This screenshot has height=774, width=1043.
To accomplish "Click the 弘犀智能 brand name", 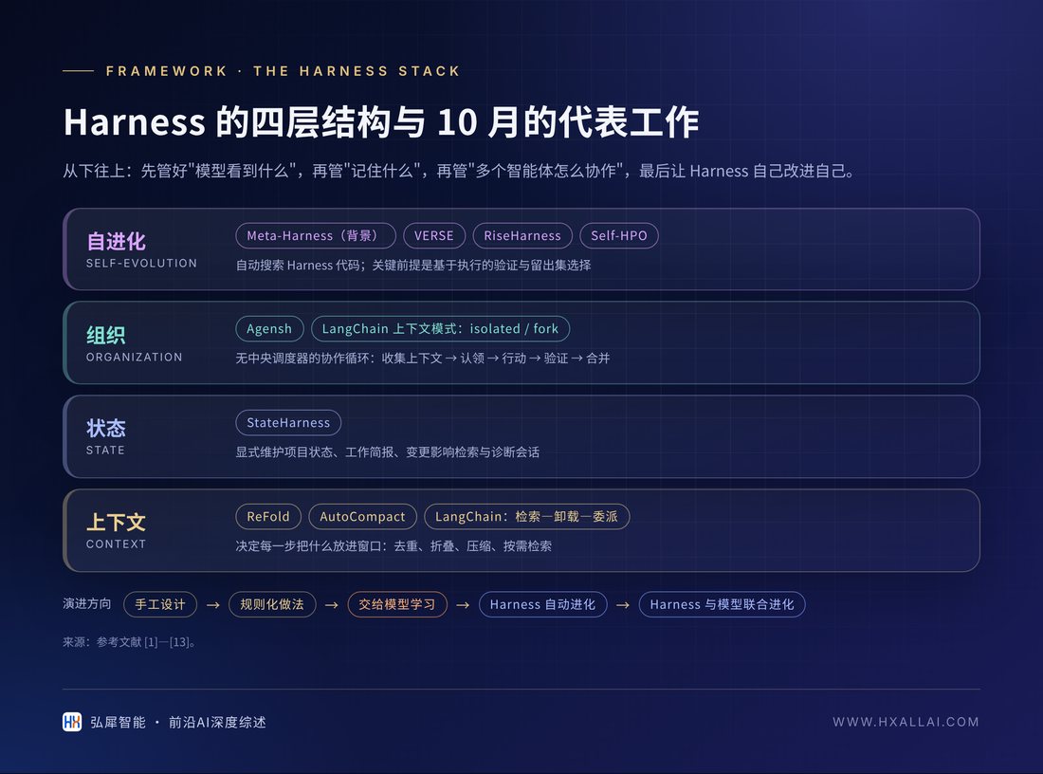I will pos(118,722).
